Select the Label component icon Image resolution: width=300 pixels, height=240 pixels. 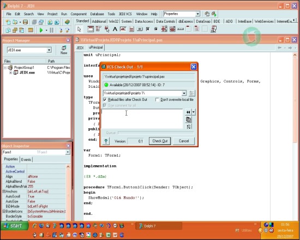(115, 29)
